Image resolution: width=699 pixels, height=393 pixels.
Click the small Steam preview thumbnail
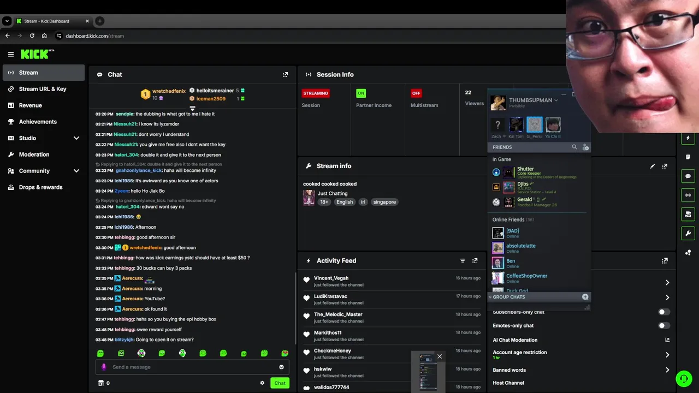point(428,372)
